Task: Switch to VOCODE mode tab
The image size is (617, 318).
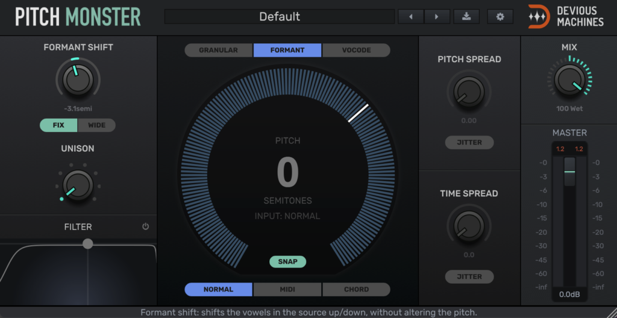Action: tap(356, 50)
